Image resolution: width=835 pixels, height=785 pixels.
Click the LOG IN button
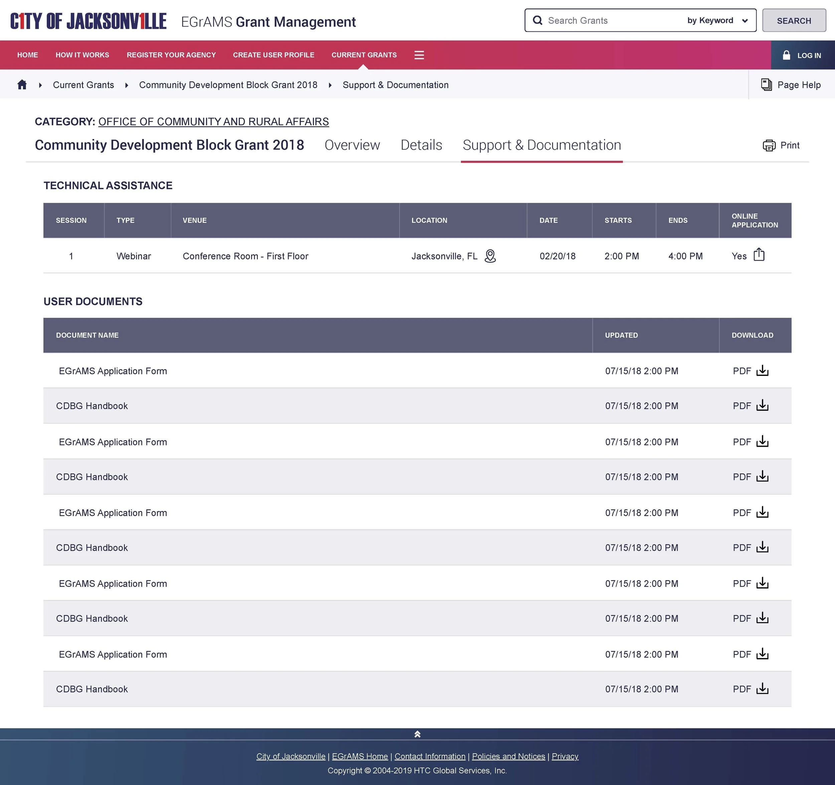click(x=802, y=55)
